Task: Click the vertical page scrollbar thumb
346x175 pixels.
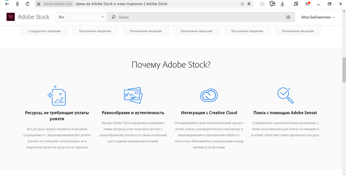Action: 344,69
